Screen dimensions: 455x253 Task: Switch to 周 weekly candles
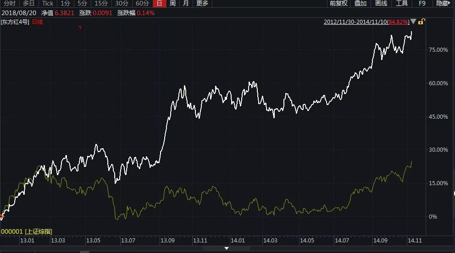[172, 4]
